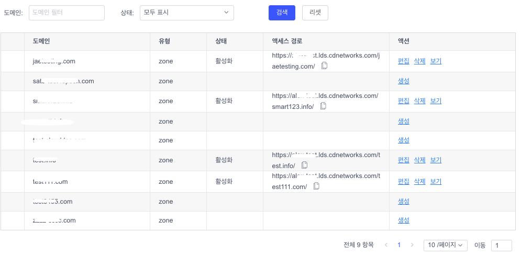Copy the jaetesting.com access path
Image resolution: width=521 pixels, height=255 pixels.
click(324, 66)
